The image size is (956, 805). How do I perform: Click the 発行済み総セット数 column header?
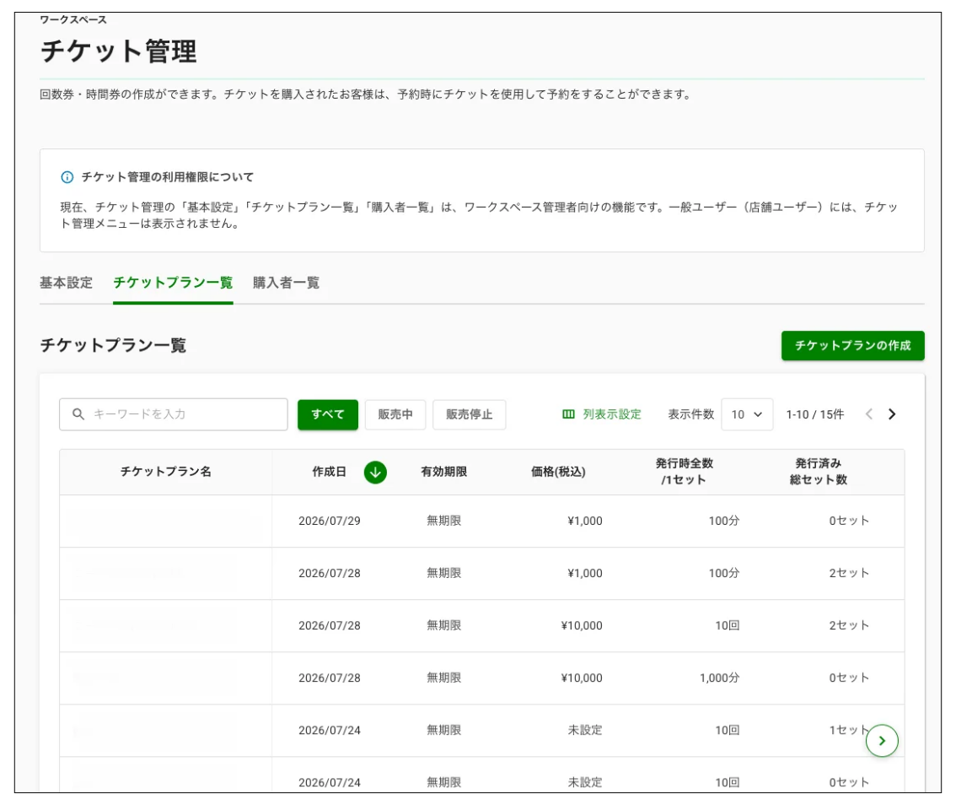[x=819, y=471]
